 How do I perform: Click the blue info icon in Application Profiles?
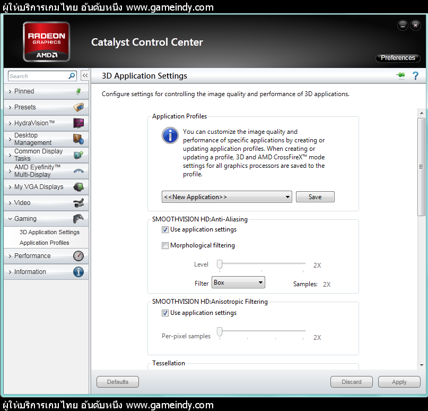coord(170,135)
